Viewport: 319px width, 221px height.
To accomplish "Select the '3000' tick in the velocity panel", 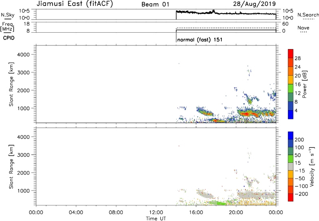I will pyautogui.click(x=24, y=155).
